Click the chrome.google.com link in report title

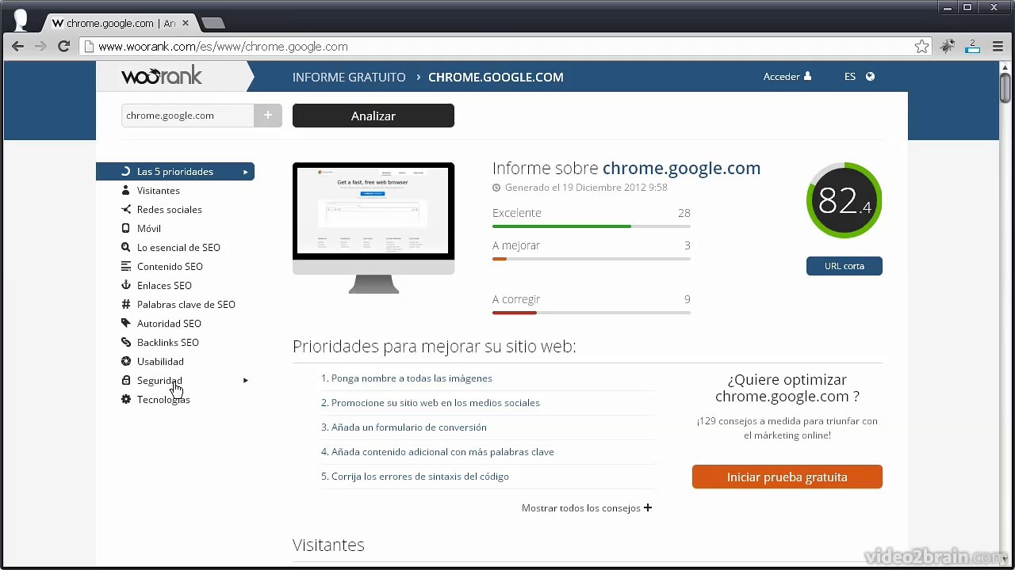(x=681, y=168)
